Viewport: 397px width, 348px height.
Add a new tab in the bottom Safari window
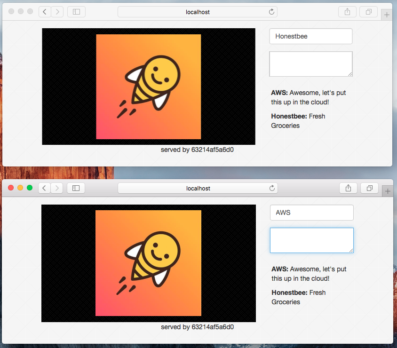pos(388,191)
